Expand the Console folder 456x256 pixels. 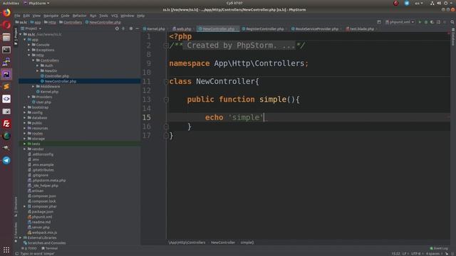click(28, 45)
